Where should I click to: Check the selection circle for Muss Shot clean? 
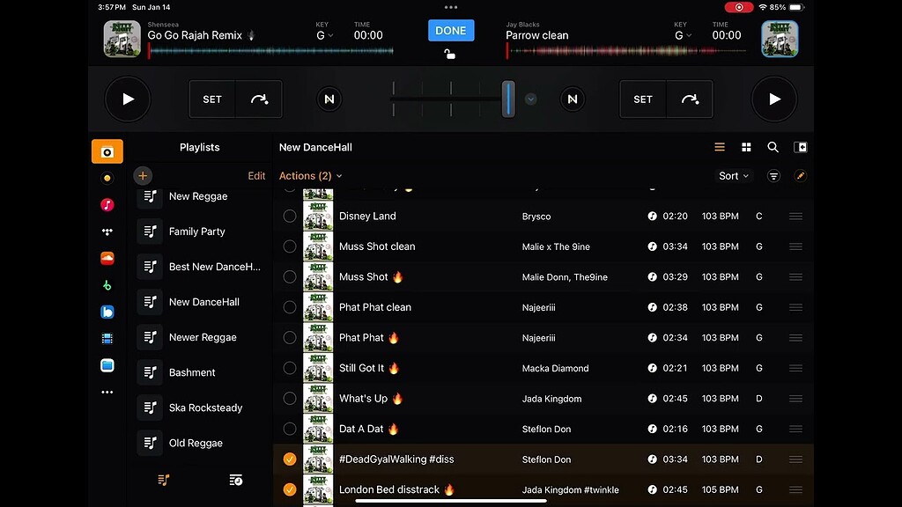click(290, 246)
